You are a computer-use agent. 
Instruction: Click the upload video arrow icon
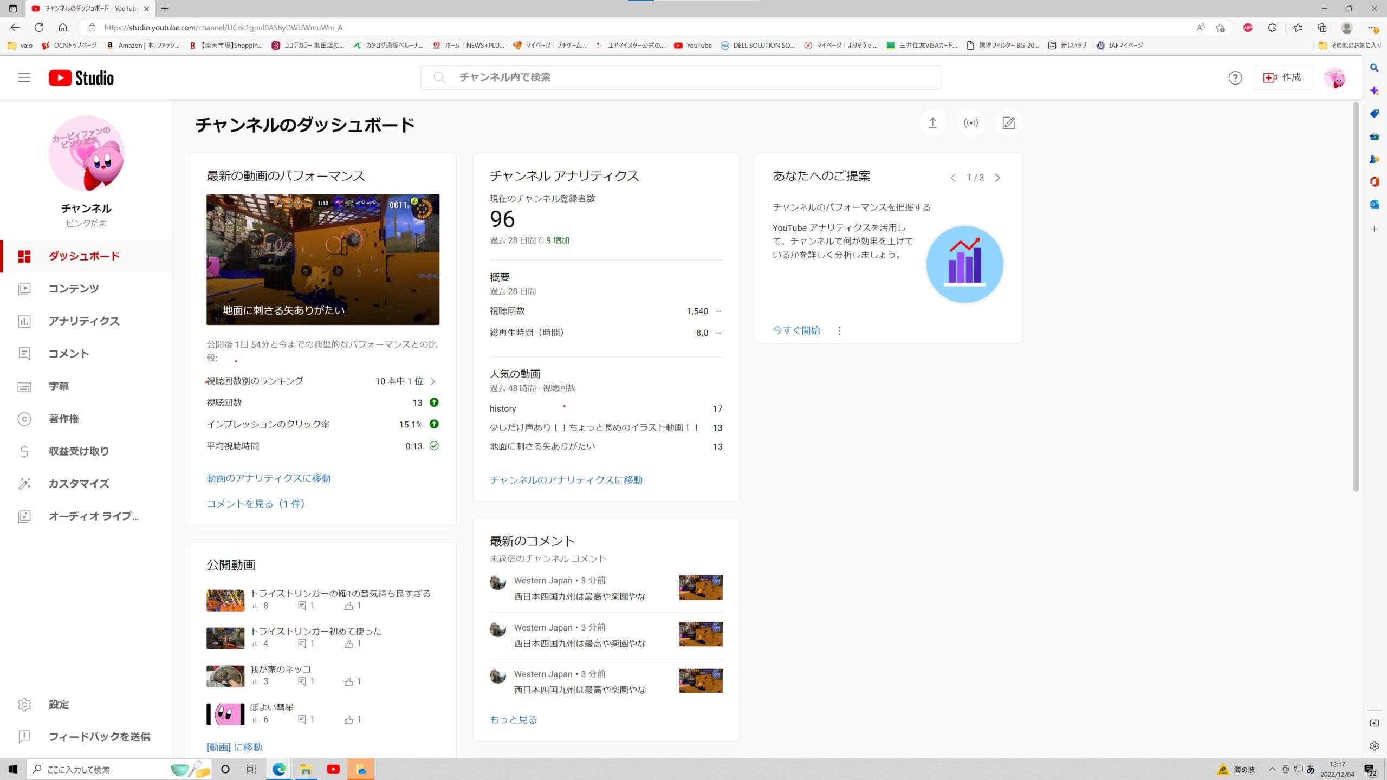click(x=932, y=123)
